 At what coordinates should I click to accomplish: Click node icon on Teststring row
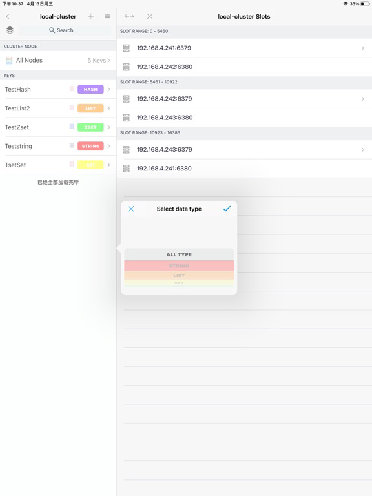pyautogui.click(x=72, y=145)
